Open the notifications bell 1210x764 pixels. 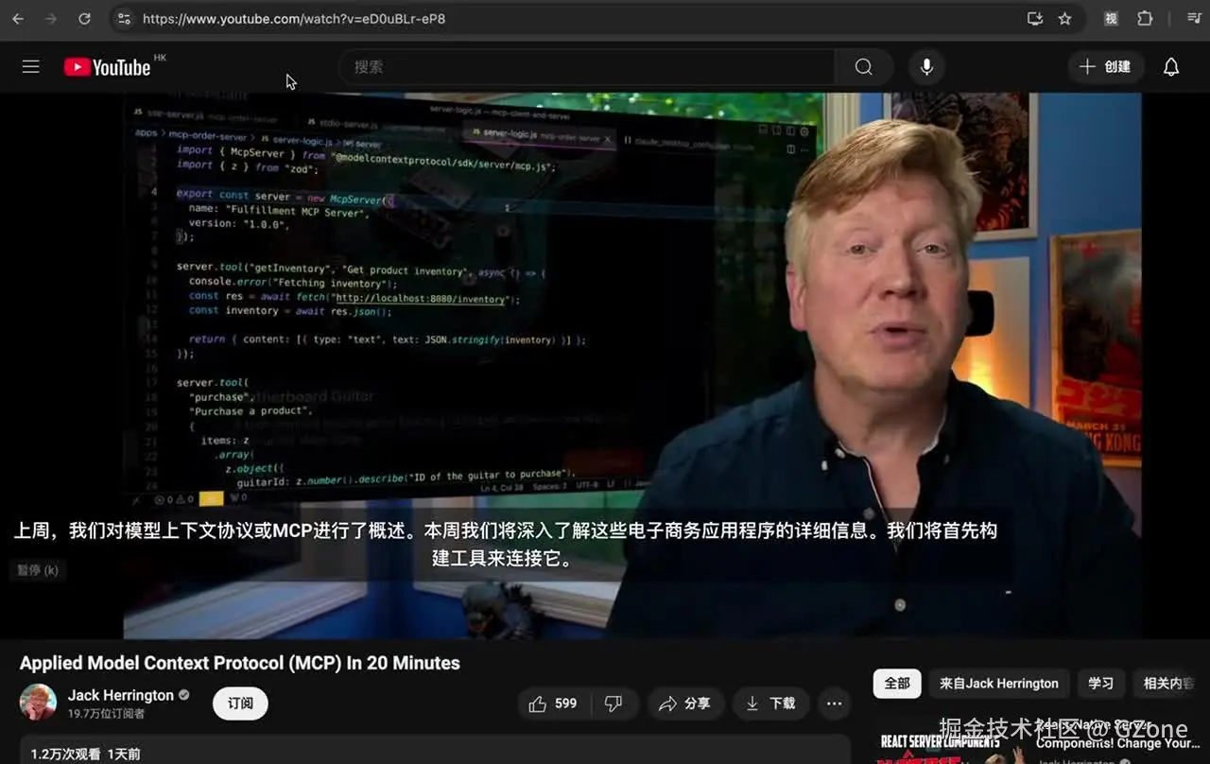pyautogui.click(x=1170, y=67)
